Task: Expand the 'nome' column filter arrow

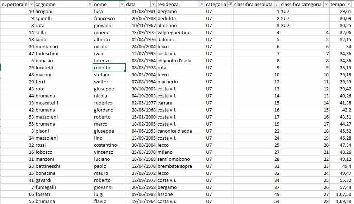Action: tap(122, 4)
